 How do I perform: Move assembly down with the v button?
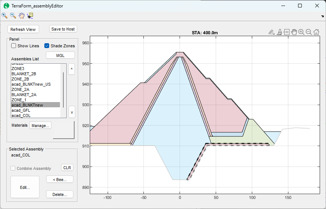pos(72,112)
